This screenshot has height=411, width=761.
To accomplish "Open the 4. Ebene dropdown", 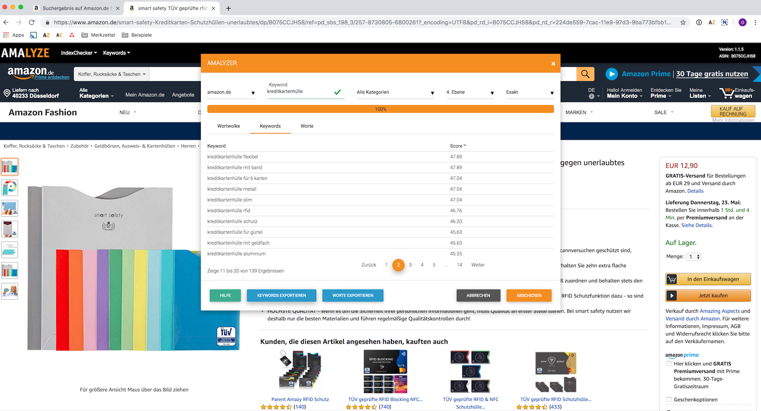I will (x=470, y=92).
